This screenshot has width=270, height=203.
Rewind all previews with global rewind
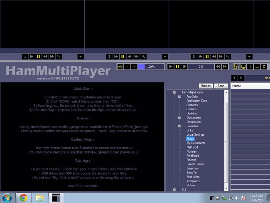coord(218,67)
